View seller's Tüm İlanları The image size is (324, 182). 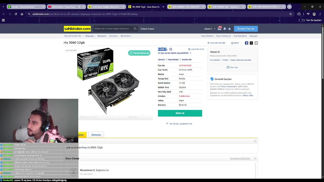coord(215,60)
